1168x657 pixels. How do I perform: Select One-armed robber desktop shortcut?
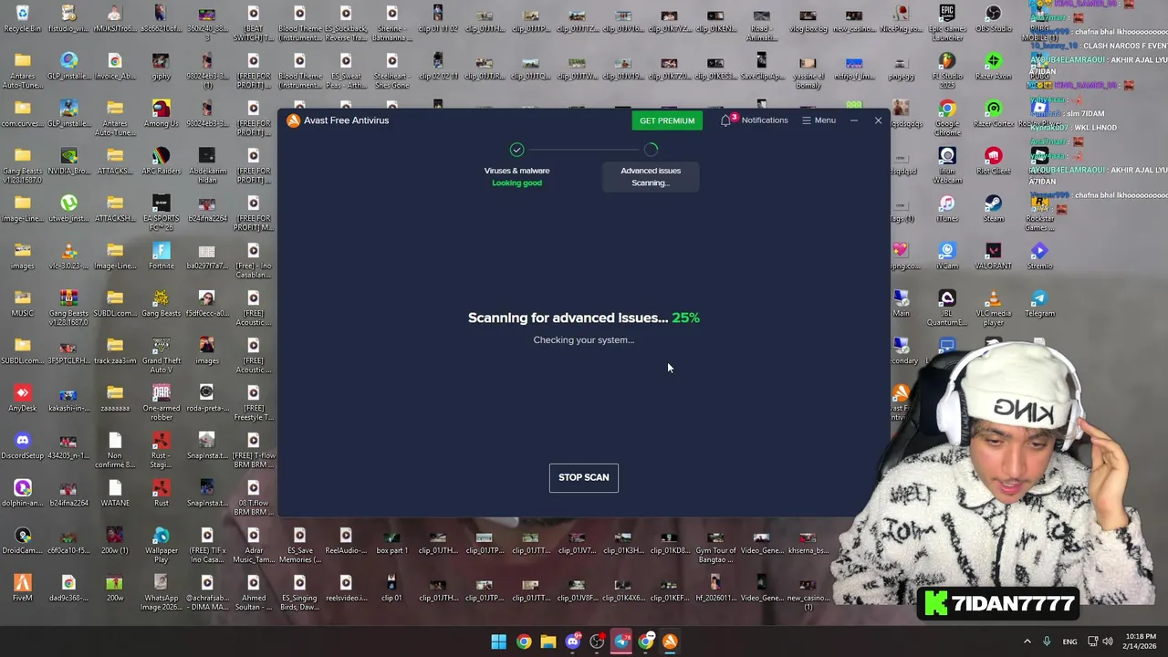(161, 402)
